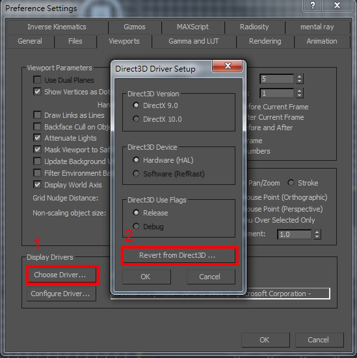Click OK in Preference Settings
This screenshot has width=357, height=358.
(265, 340)
